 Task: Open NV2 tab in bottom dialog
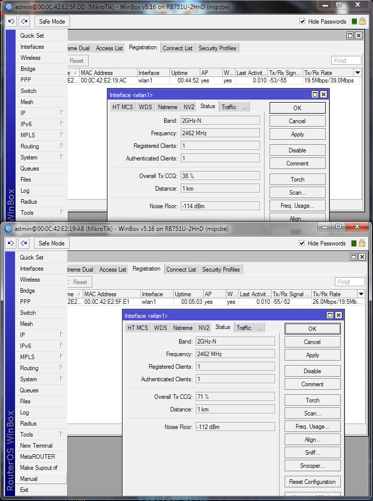click(204, 328)
